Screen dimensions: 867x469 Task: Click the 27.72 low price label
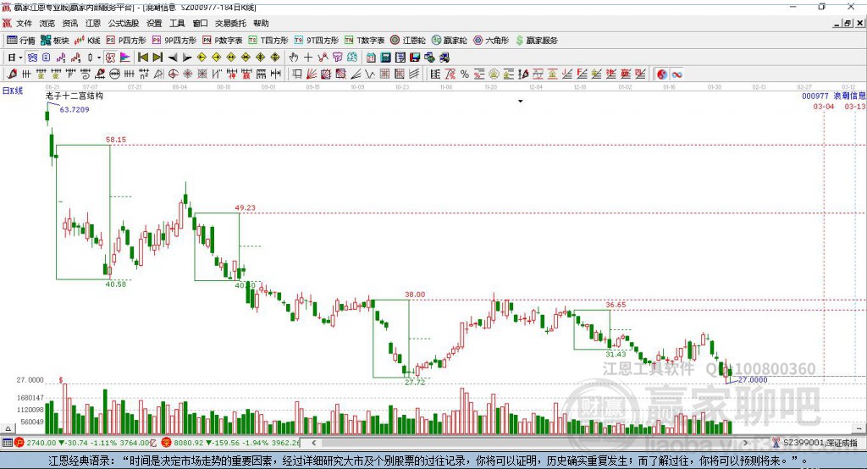(415, 382)
